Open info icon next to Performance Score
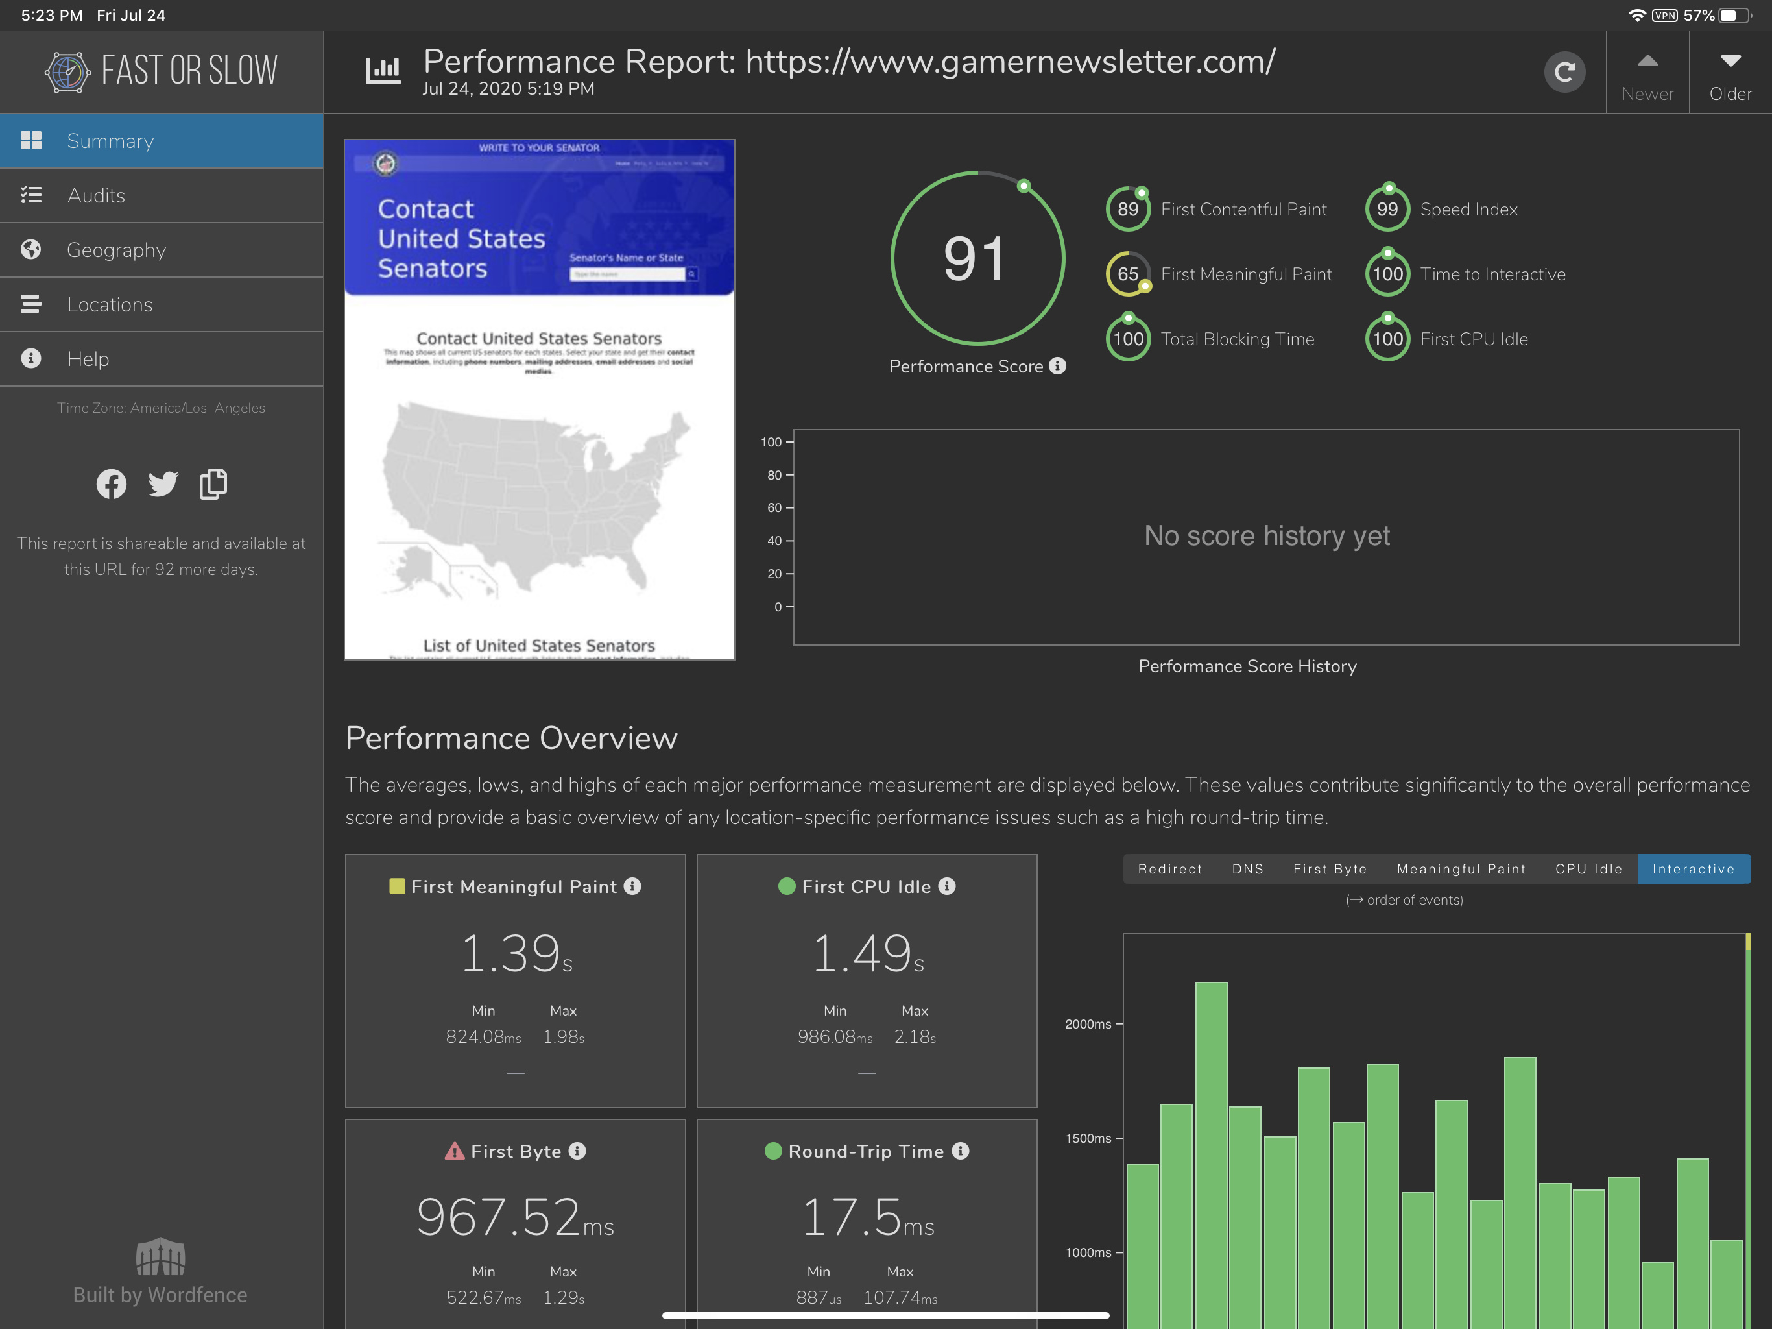Viewport: 1772px width, 1329px height. 1057,365
